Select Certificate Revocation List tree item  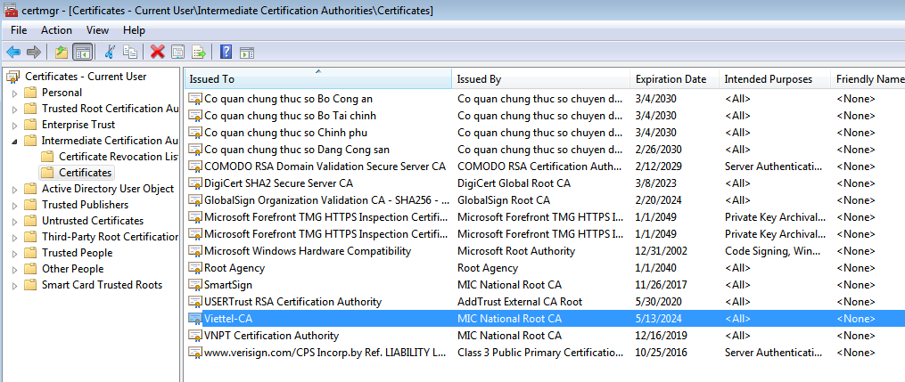119,157
